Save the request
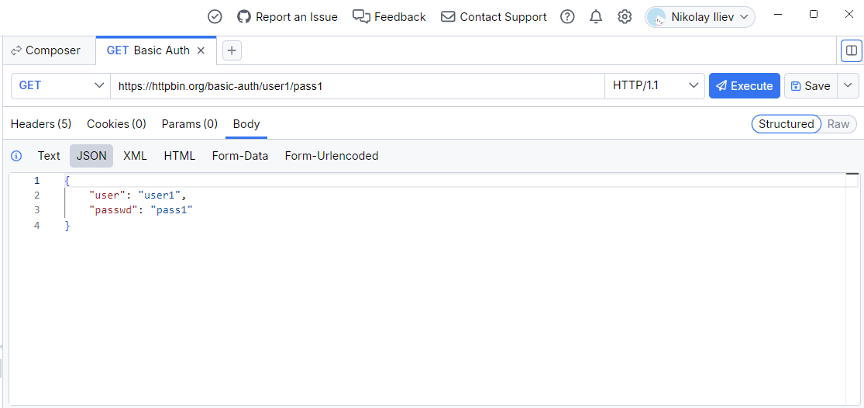Viewport: 864px width, 408px height. coord(811,85)
